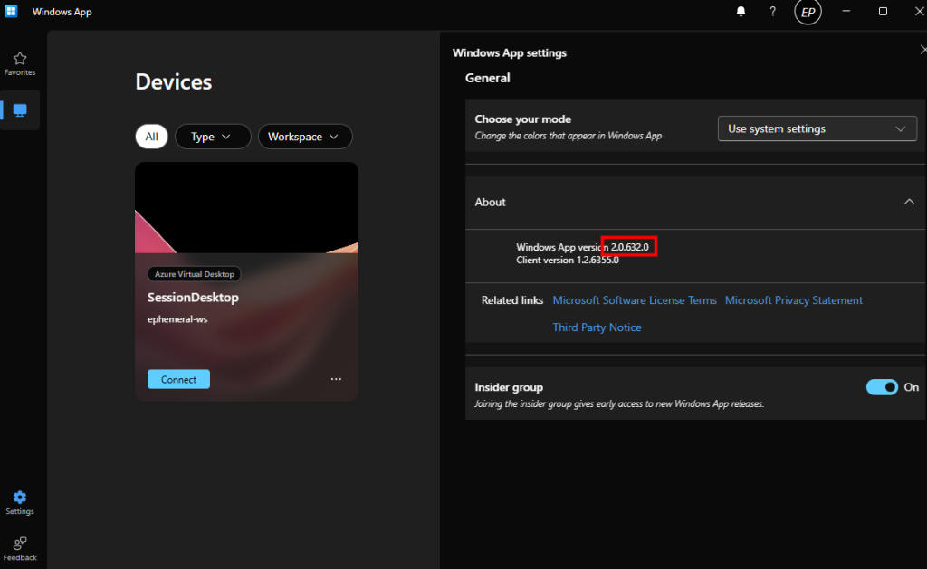Collapse the About section chevron
Screen dimensions: 927x569
(x=909, y=202)
